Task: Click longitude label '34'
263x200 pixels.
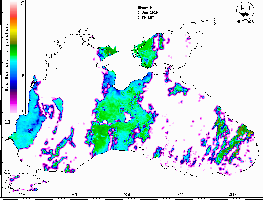Action: tap(127, 194)
